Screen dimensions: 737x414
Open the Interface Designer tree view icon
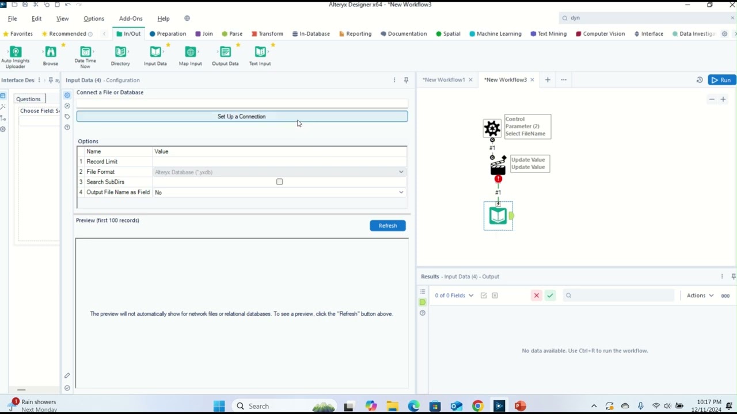click(x=3, y=118)
